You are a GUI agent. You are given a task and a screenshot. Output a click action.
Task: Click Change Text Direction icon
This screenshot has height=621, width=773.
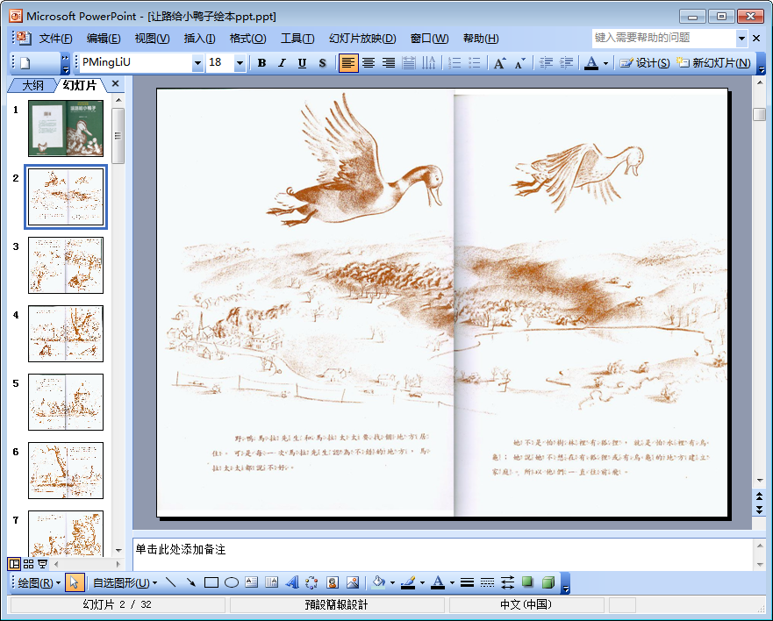point(429,63)
